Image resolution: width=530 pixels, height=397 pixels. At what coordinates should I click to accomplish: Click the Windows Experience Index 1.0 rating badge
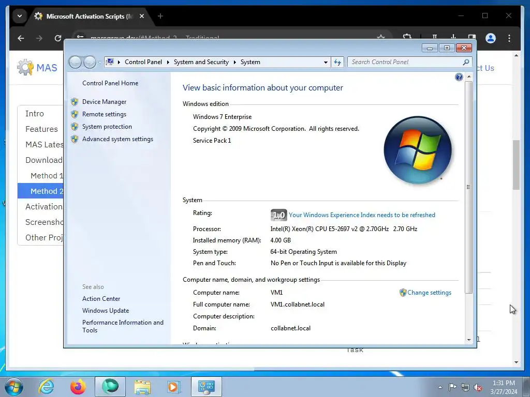[x=278, y=215]
